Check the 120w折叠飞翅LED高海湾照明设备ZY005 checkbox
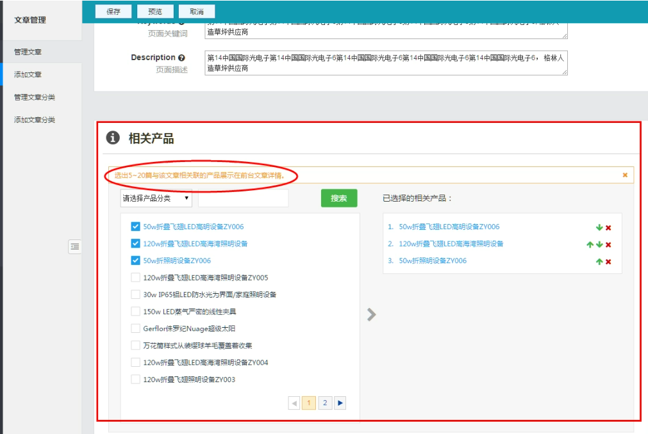Viewport: 648px width, 434px height. pos(135,278)
